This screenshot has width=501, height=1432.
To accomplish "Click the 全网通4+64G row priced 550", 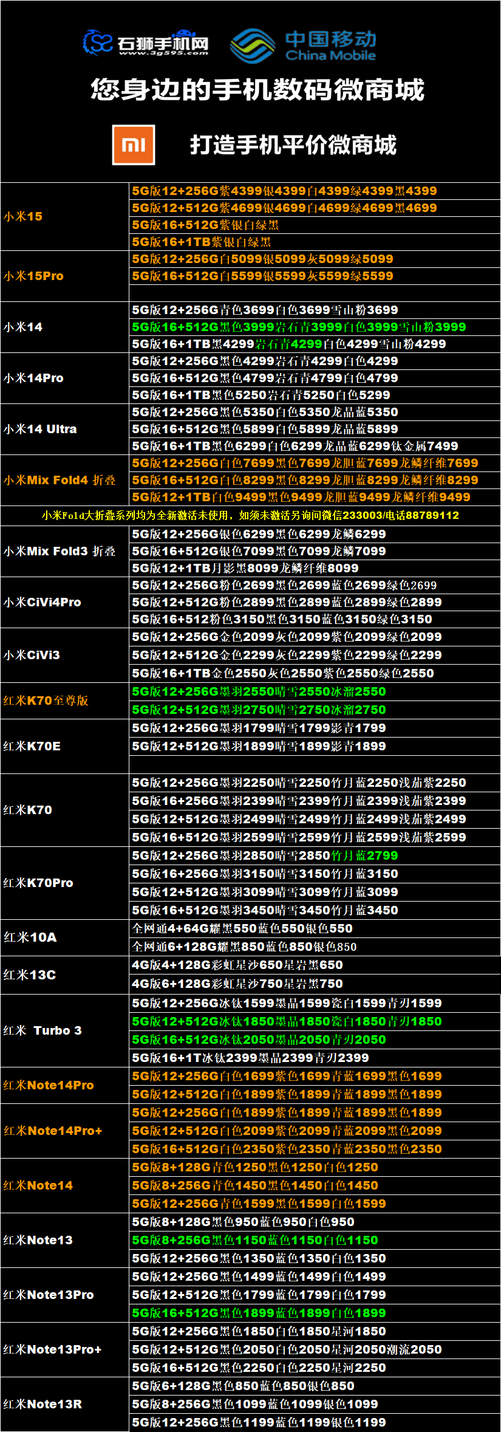I will pyautogui.click(x=315, y=928).
